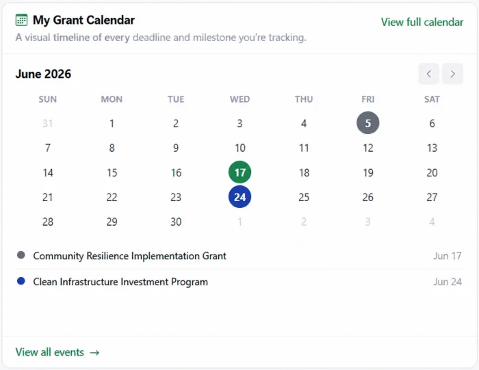Select highlighted date June 5

tap(368, 123)
